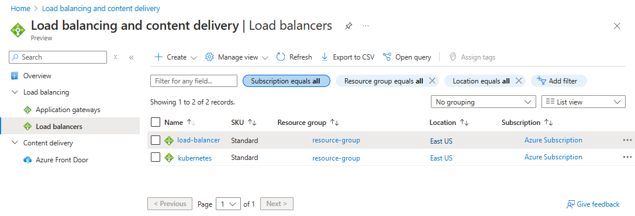Click the Filter for any field input
This screenshot has height=216, width=635.
click(194, 81)
